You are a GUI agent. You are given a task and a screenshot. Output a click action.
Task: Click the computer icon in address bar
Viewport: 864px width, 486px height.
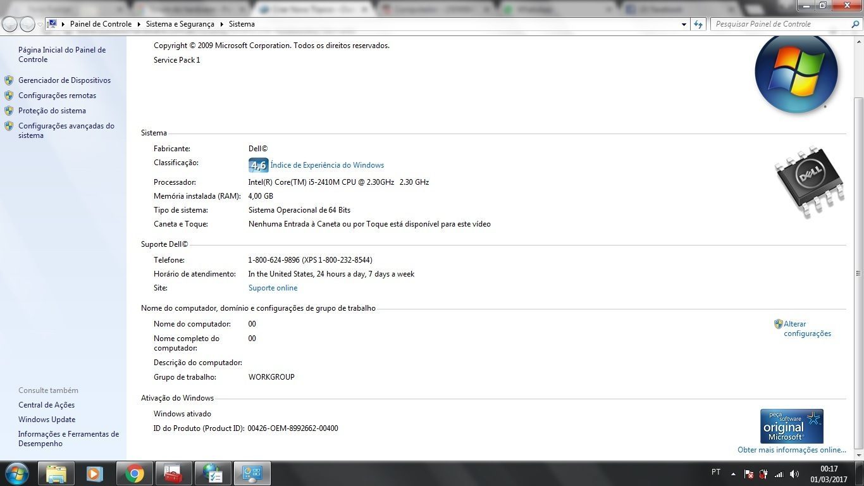pos(52,23)
